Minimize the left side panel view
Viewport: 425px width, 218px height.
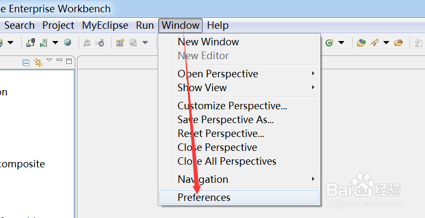[x=59, y=61]
